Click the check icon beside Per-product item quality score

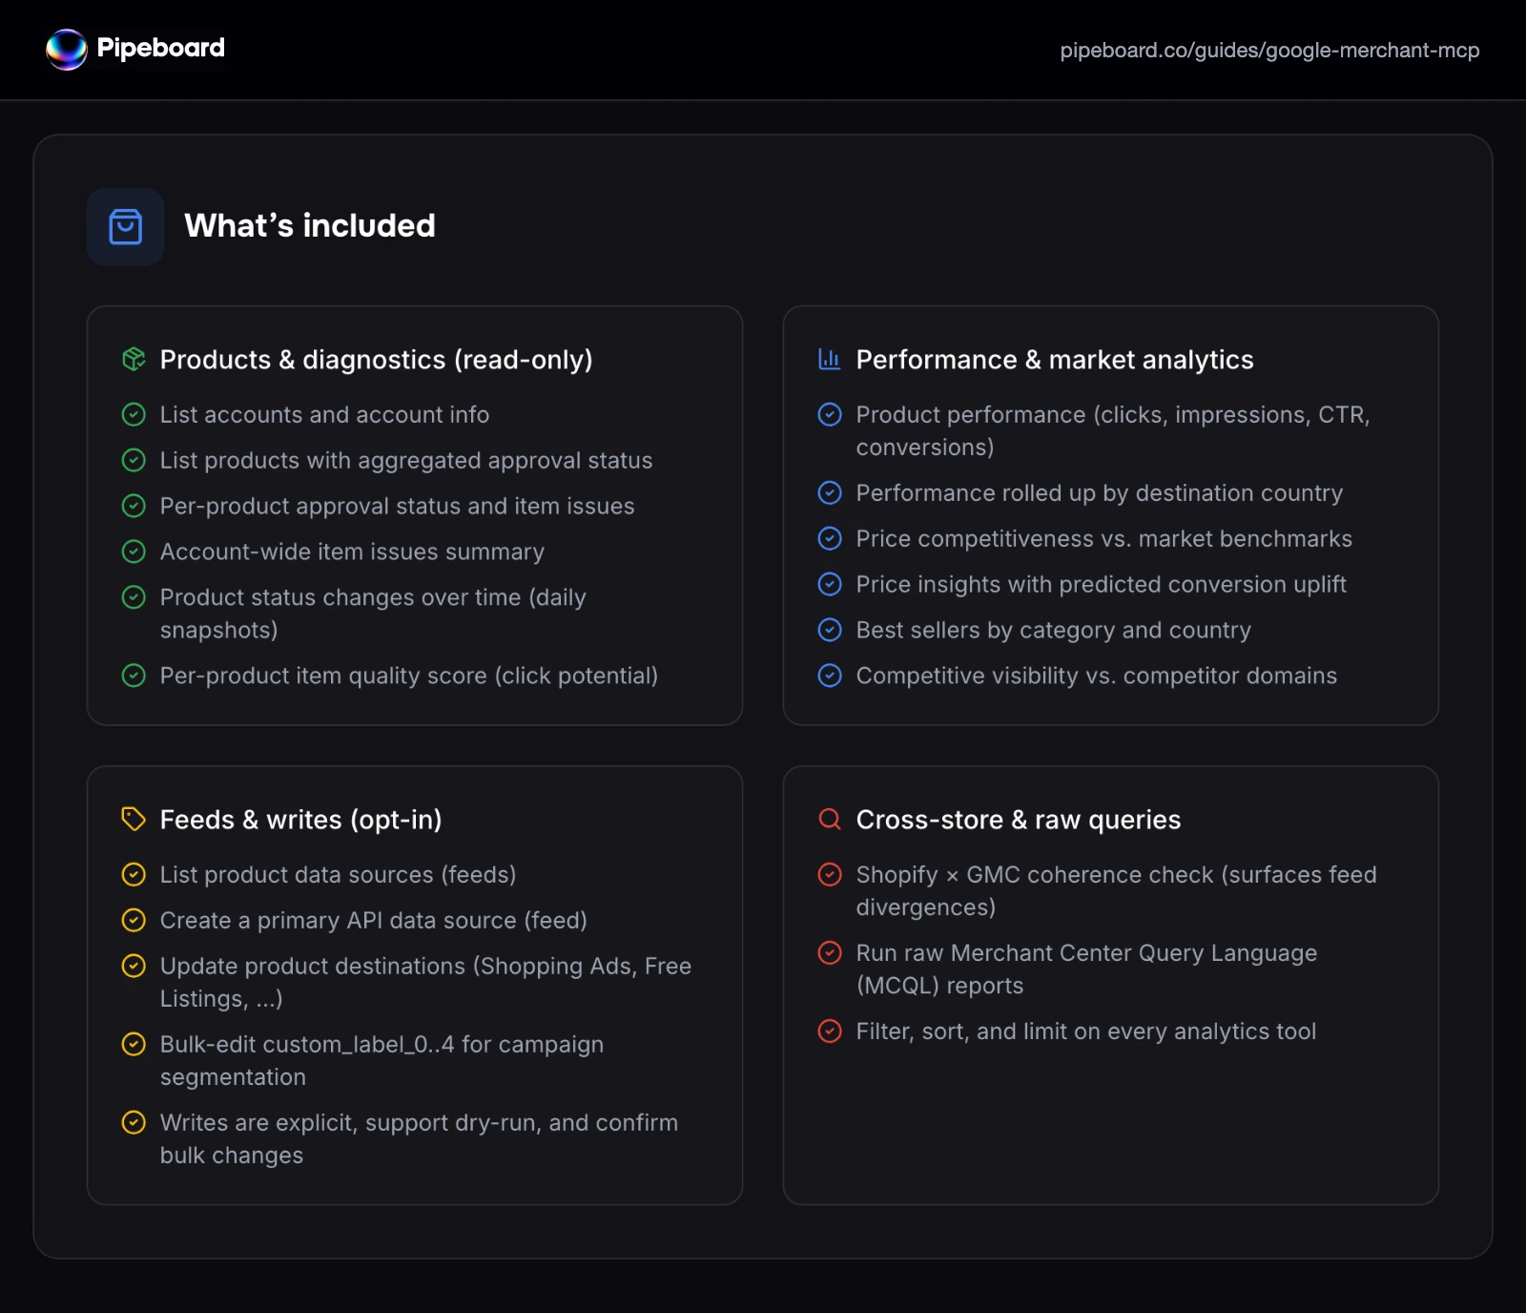click(134, 676)
